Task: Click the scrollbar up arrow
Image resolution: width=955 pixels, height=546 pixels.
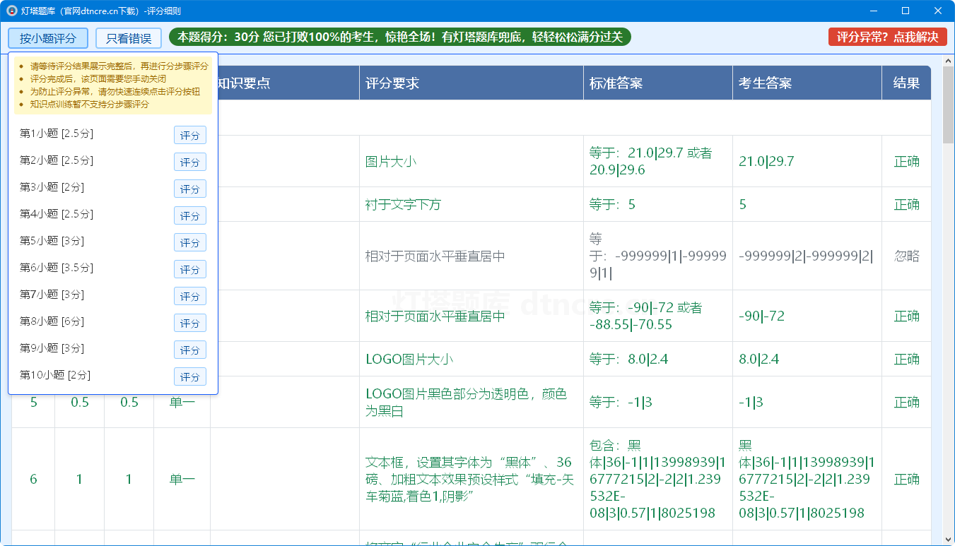Action: click(x=948, y=61)
